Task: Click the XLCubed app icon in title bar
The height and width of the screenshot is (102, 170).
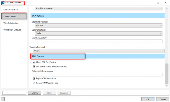Action: pyautogui.click(x=3, y=3)
